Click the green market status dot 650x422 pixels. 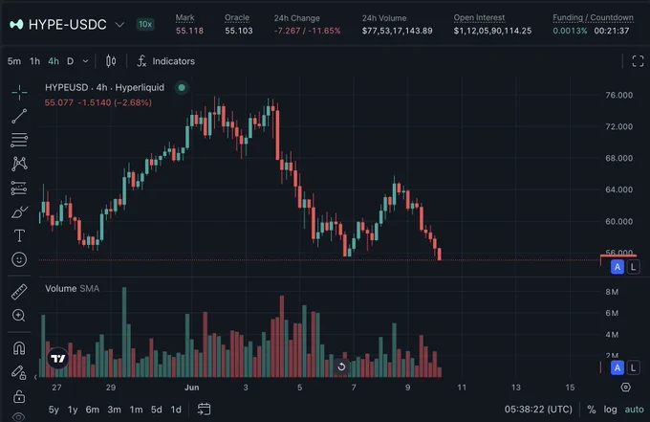[x=182, y=87]
